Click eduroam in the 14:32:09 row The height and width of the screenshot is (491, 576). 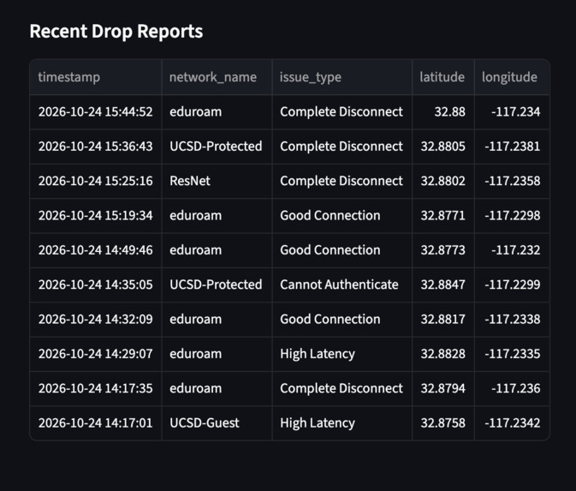217,320
